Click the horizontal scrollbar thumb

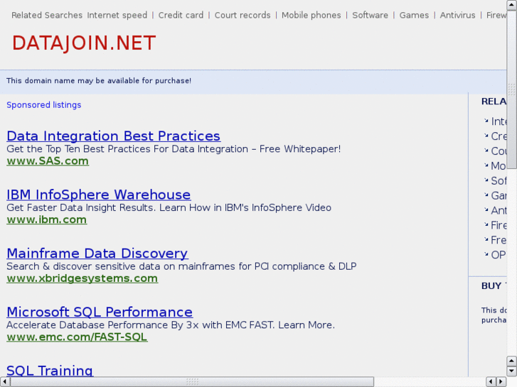192,382
